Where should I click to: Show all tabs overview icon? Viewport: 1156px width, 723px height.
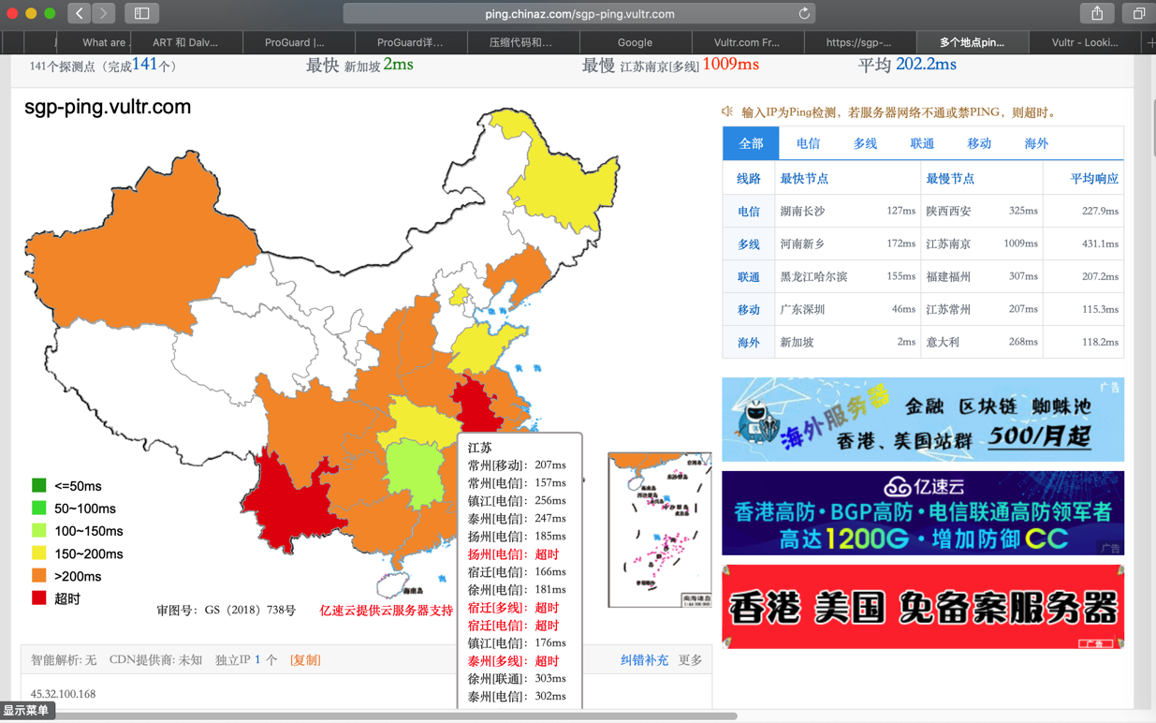(x=1138, y=13)
